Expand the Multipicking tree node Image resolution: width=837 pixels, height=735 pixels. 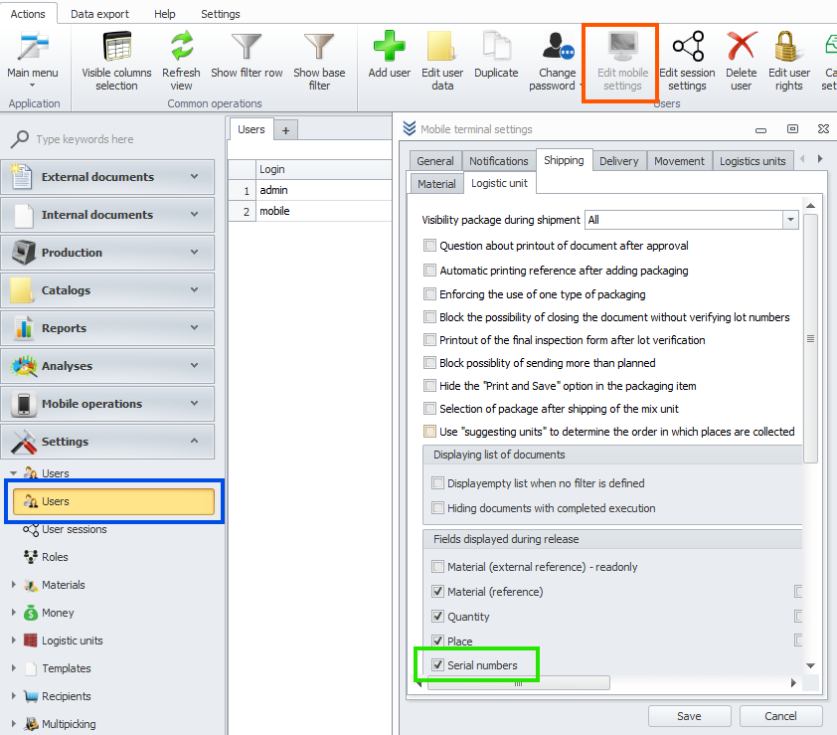pyautogui.click(x=14, y=724)
